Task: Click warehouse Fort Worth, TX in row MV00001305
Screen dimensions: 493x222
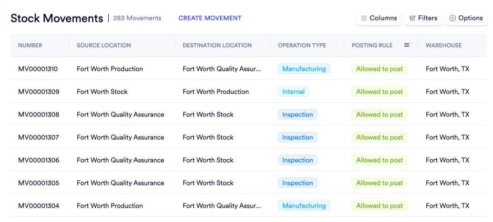Action: coord(447,183)
